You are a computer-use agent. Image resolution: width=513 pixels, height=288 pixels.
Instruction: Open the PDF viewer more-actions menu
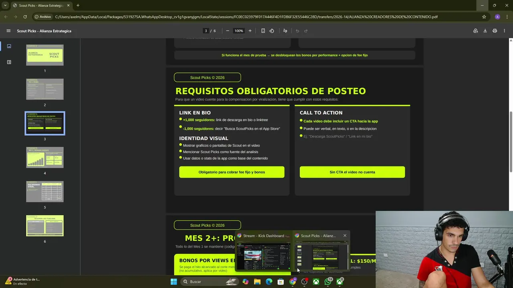505,31
